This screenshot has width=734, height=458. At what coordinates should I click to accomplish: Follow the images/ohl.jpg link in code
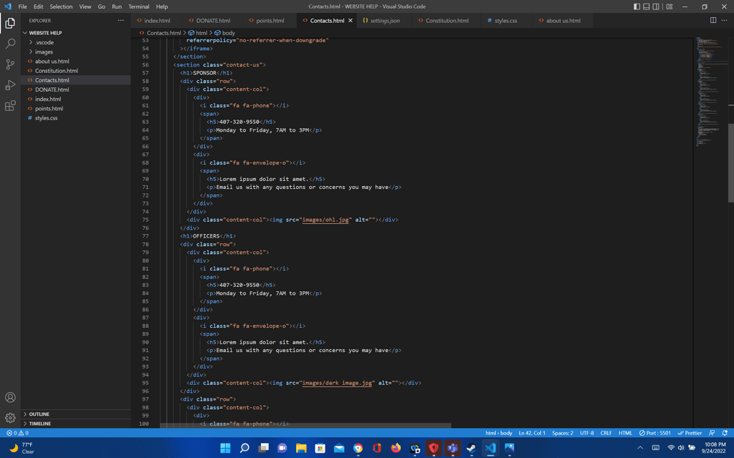326,220
